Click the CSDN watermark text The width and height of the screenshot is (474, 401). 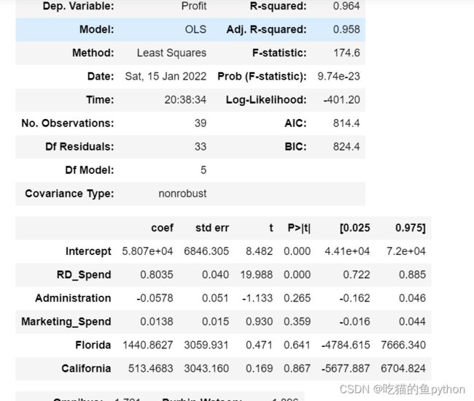pyautogui.click(x=402, y=389)
